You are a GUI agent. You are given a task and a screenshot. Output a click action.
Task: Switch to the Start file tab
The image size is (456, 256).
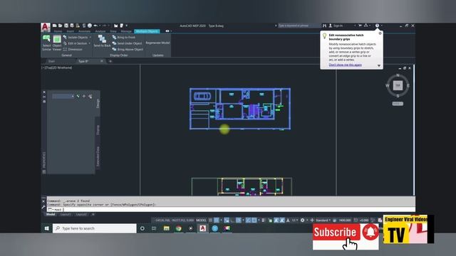pos(51,61)
